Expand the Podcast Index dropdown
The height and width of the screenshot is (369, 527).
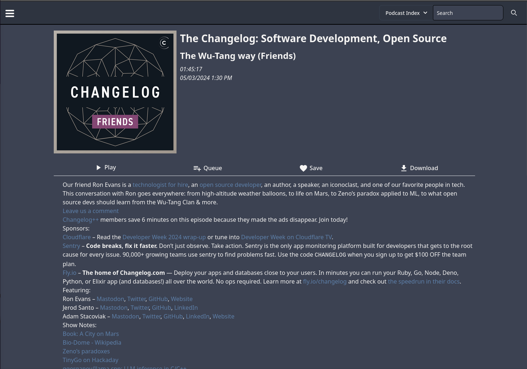406,13
